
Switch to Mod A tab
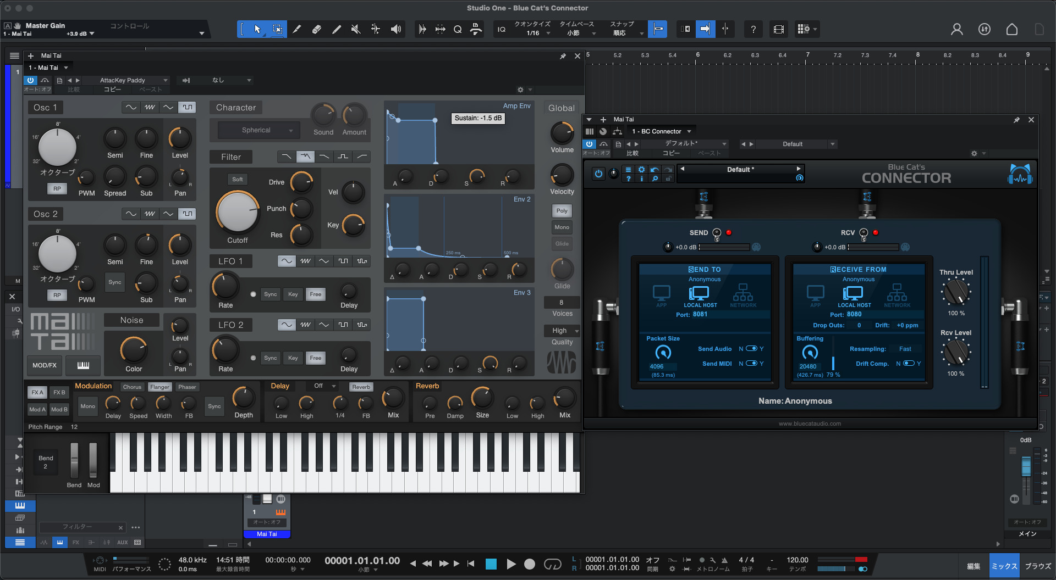point(37,409)
